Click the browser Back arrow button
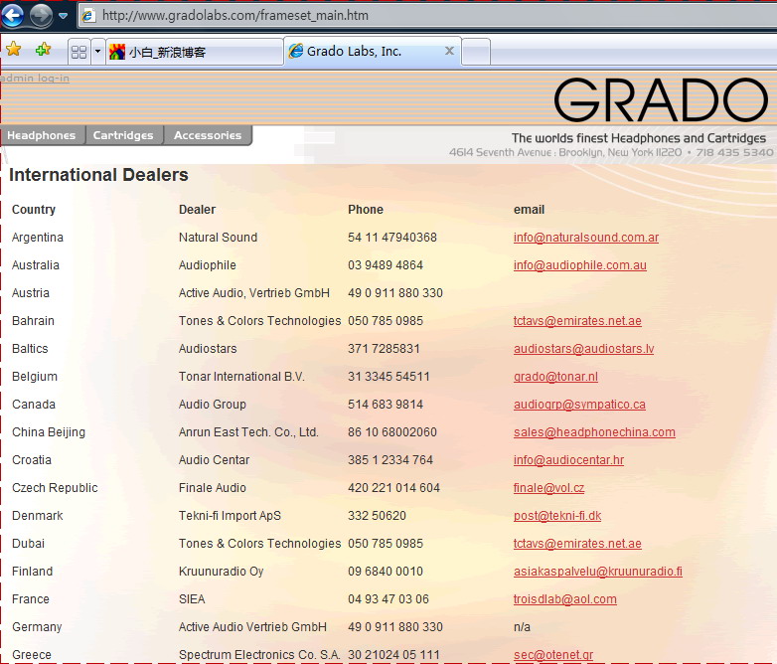Image resolution: width=777 pixels, height=664 pixels. 12,15
